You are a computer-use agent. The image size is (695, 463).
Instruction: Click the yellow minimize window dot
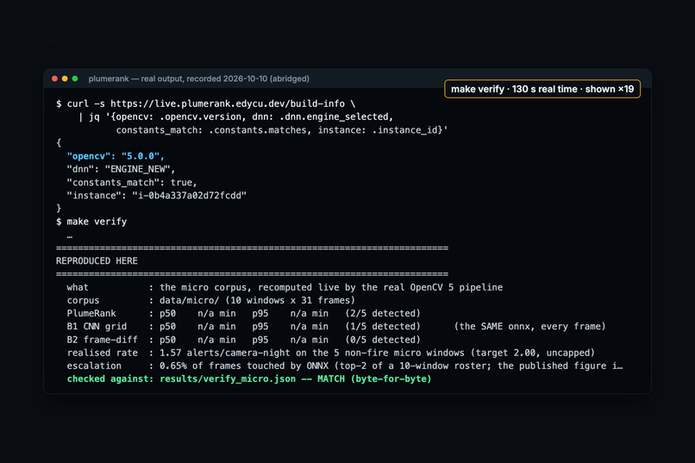tap(65, 78)
